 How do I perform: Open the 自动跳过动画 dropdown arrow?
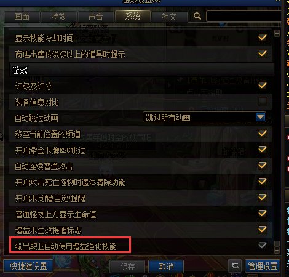pyautogui.click(x=261, y=117)
